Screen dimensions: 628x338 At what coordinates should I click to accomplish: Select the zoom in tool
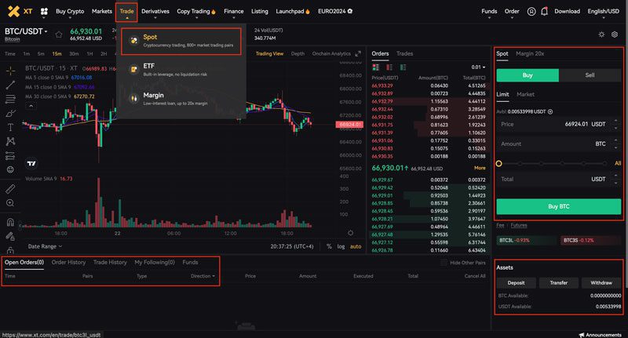coord(10,203)
